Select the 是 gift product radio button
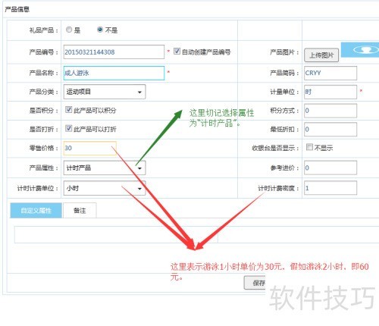Image resolution: width=379 pixels, height=326 pixels. point(69,30)
